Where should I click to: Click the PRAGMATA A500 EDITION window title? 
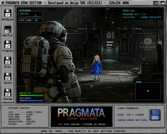23,3
